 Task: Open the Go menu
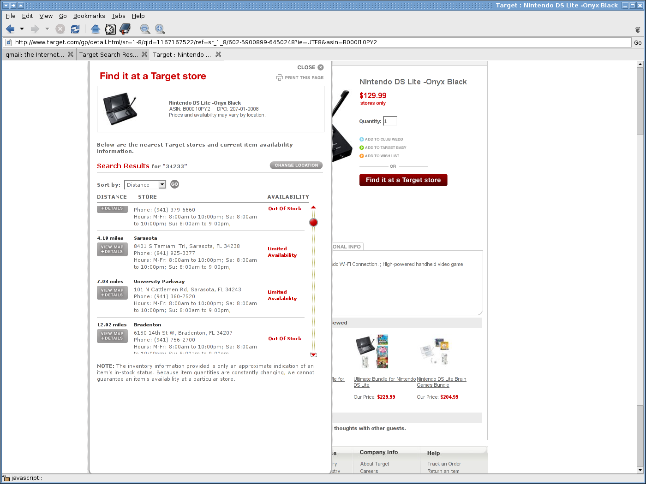[63, 16]
